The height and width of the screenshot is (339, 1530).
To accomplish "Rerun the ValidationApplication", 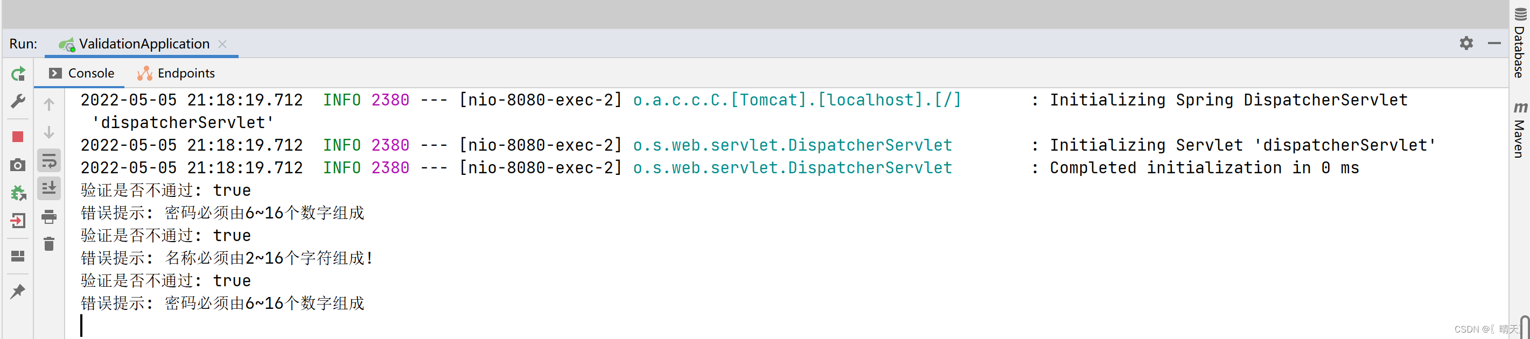I will click(18, 74).
